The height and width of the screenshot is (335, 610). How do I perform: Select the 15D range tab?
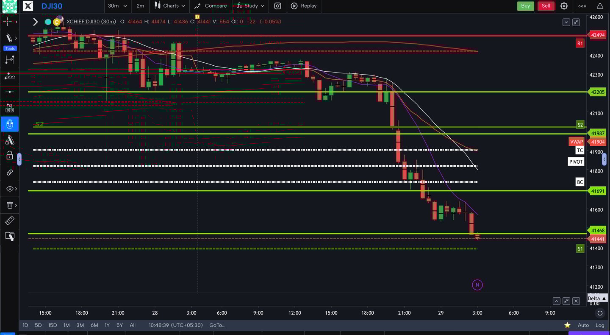tap(53, 325)
